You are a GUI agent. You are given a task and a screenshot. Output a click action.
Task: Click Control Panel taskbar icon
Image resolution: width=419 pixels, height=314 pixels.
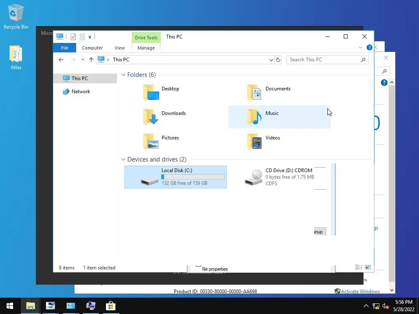70,306
